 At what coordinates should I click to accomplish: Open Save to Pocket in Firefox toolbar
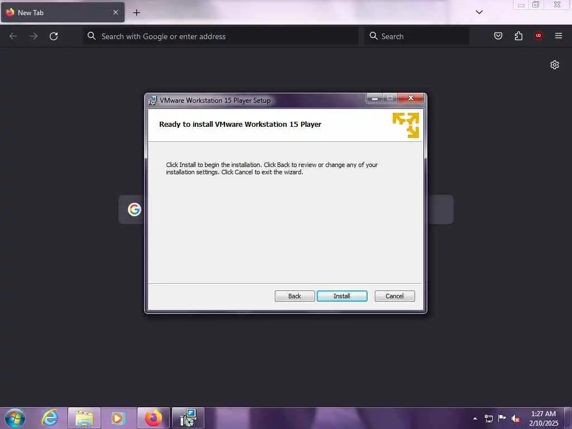point(498,36)
